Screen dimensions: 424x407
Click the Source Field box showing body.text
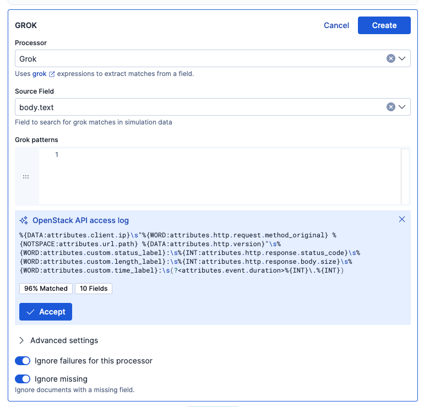coord(213,107)
